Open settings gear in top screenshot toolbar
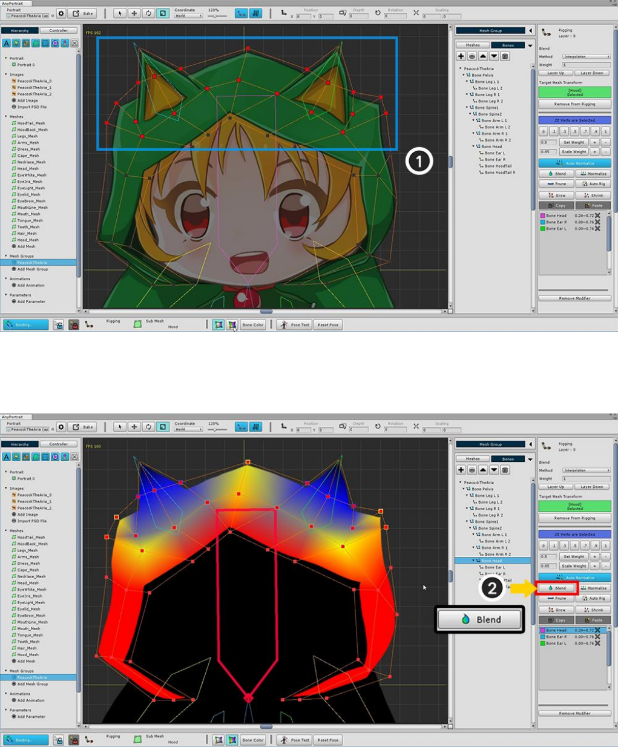The height and width of the screenshot is (747, 618). pyautogui.click(x=61, y=13)
